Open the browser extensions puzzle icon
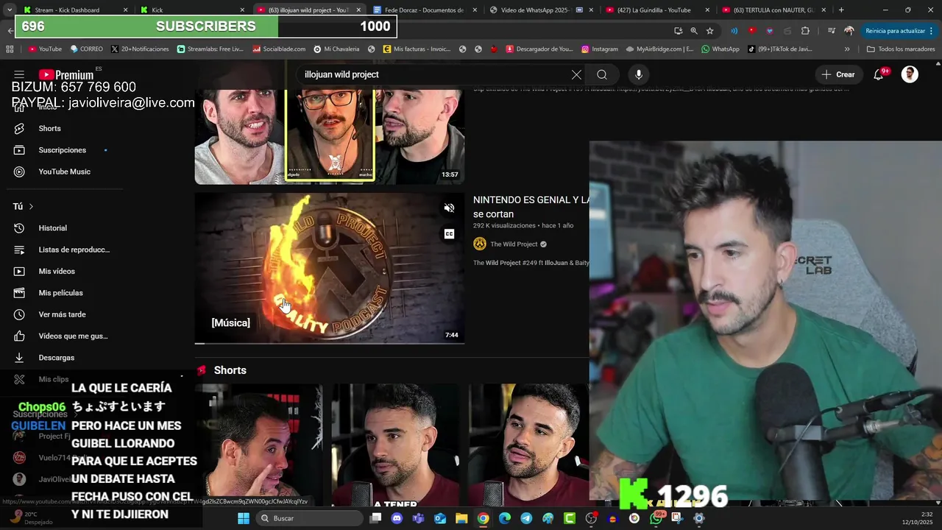The height and width of the screenshot is (530, 942). [805, 31]
